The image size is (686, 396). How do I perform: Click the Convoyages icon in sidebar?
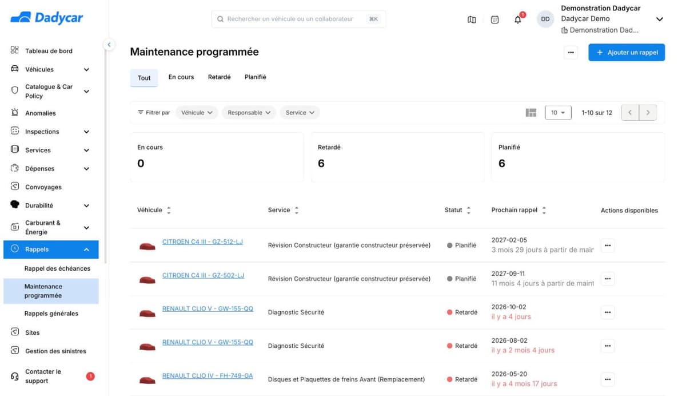pyautogui.click(x=15, y=187)
